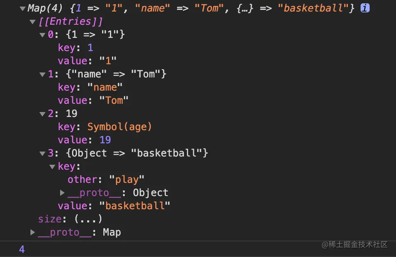Select the key: "name" row

[x=90, y=87]
